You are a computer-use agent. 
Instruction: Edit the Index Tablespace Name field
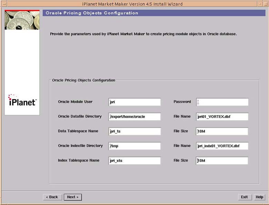[x=135, y=160]
